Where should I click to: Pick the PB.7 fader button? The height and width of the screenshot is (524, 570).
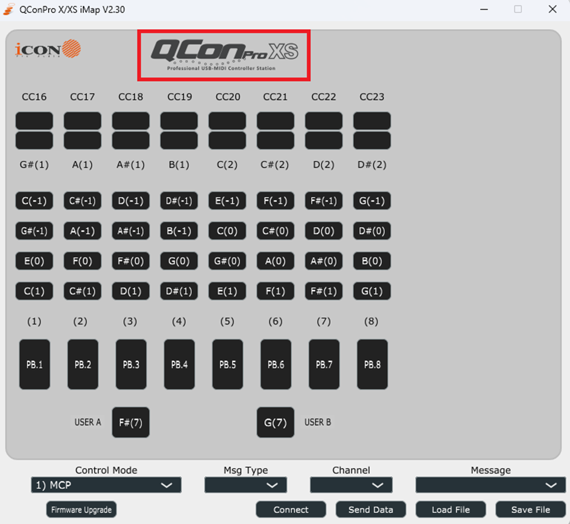click(x=324, y=364)
